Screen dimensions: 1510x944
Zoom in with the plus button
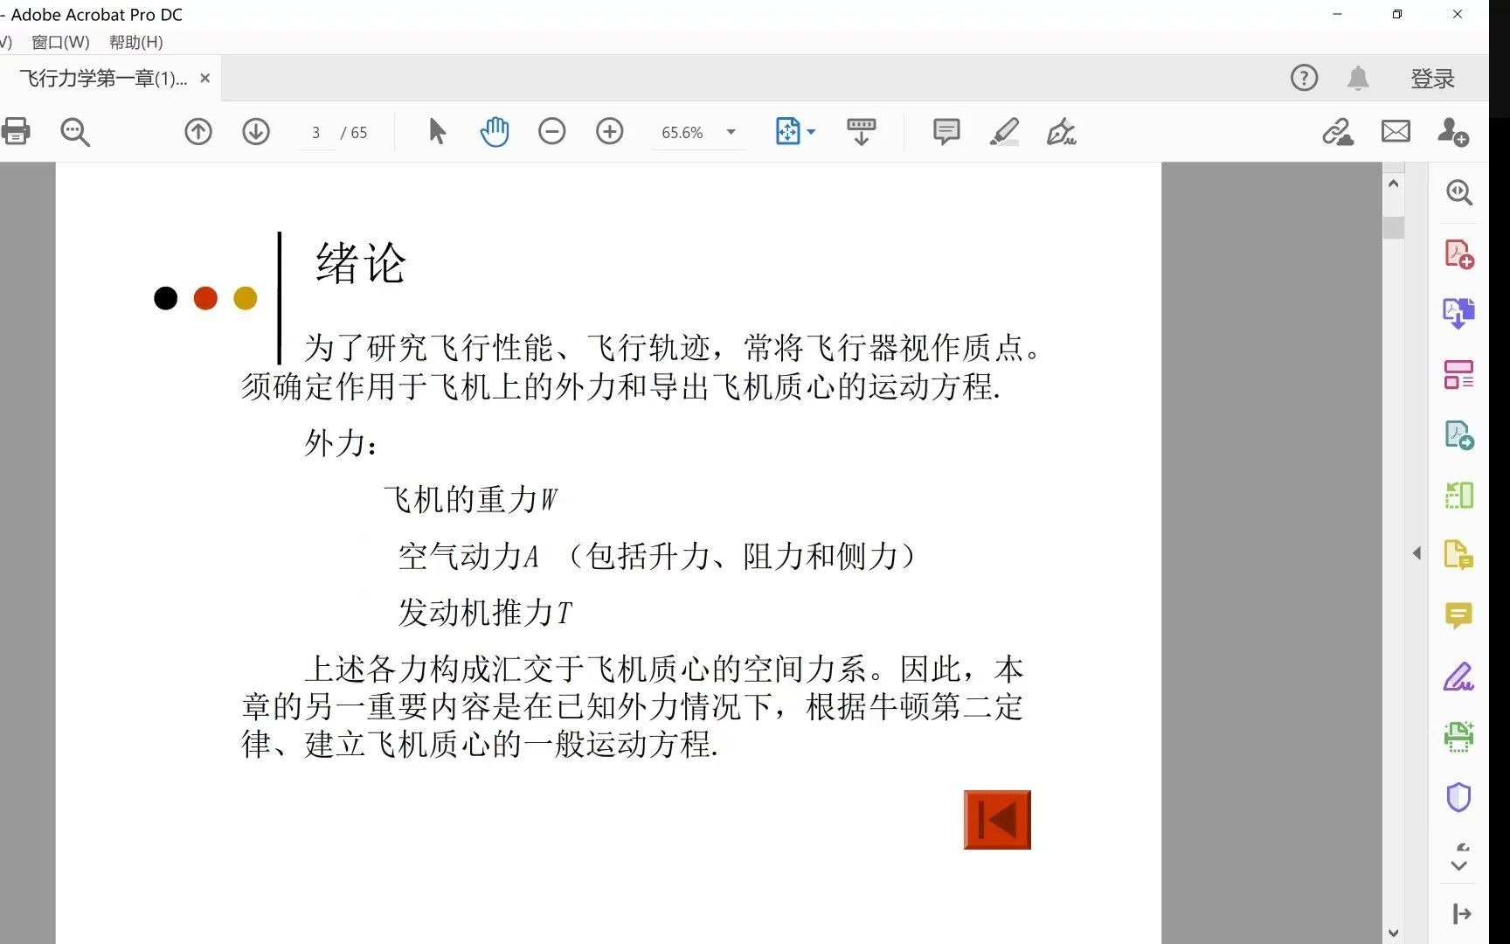[x=610, y=132]
